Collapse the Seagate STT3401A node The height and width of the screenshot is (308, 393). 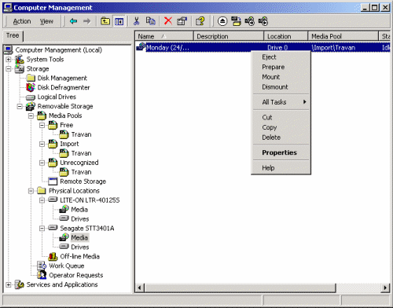(42, 229)
